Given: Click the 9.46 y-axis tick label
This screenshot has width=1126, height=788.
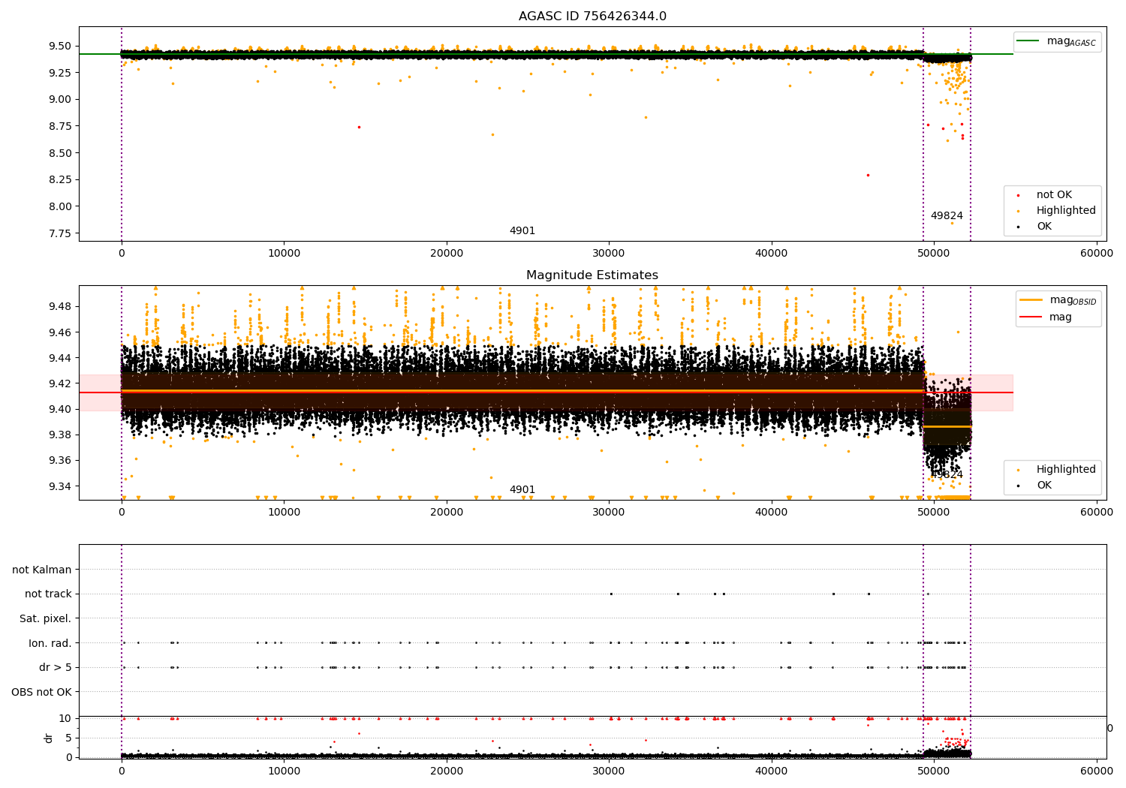Looking at the screenshot, I should coord(59,332).
